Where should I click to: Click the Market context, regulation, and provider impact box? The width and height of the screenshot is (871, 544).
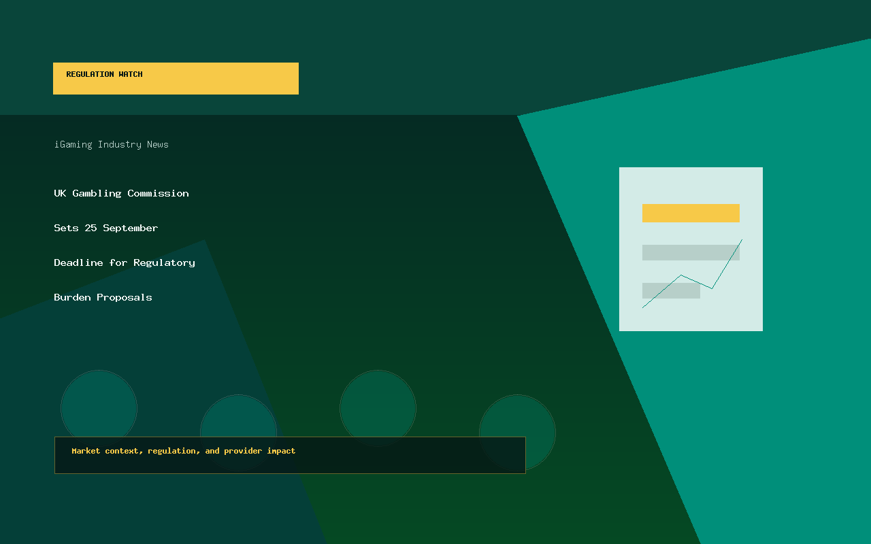(290, 455)
